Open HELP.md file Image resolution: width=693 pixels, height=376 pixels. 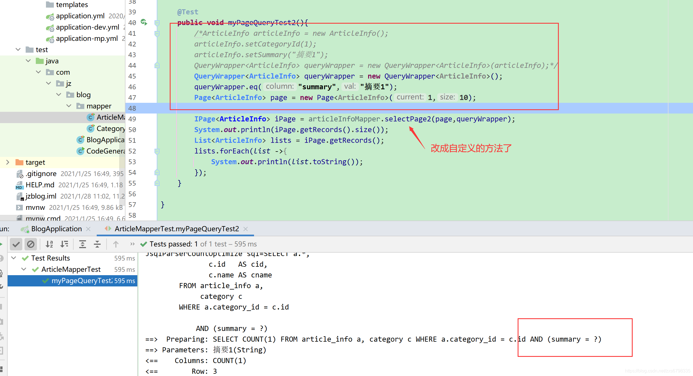coord(40,185)
